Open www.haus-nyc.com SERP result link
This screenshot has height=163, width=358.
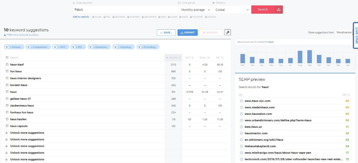coord(257,101)
